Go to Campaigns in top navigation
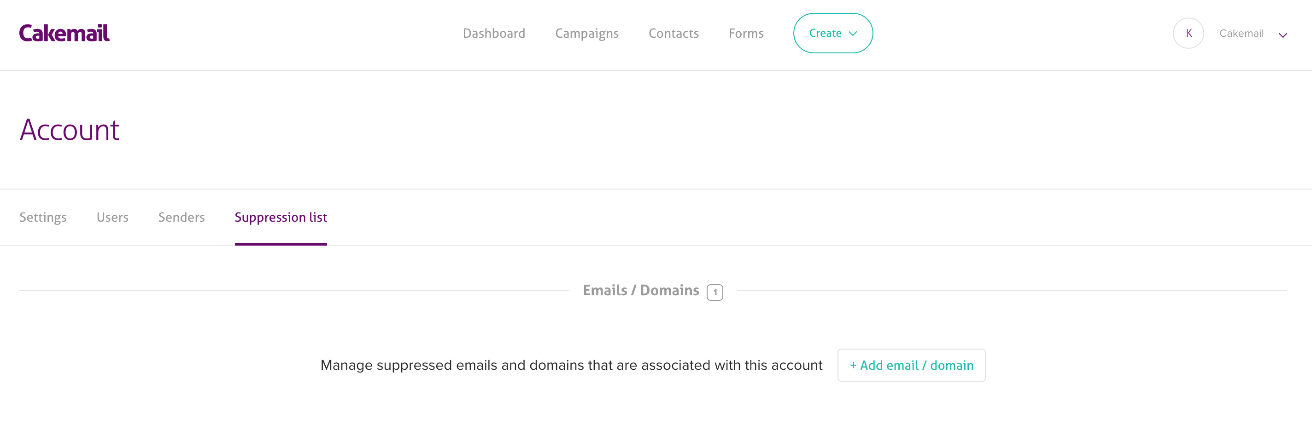The image size is (1312, 436). (x=587, y=34)
